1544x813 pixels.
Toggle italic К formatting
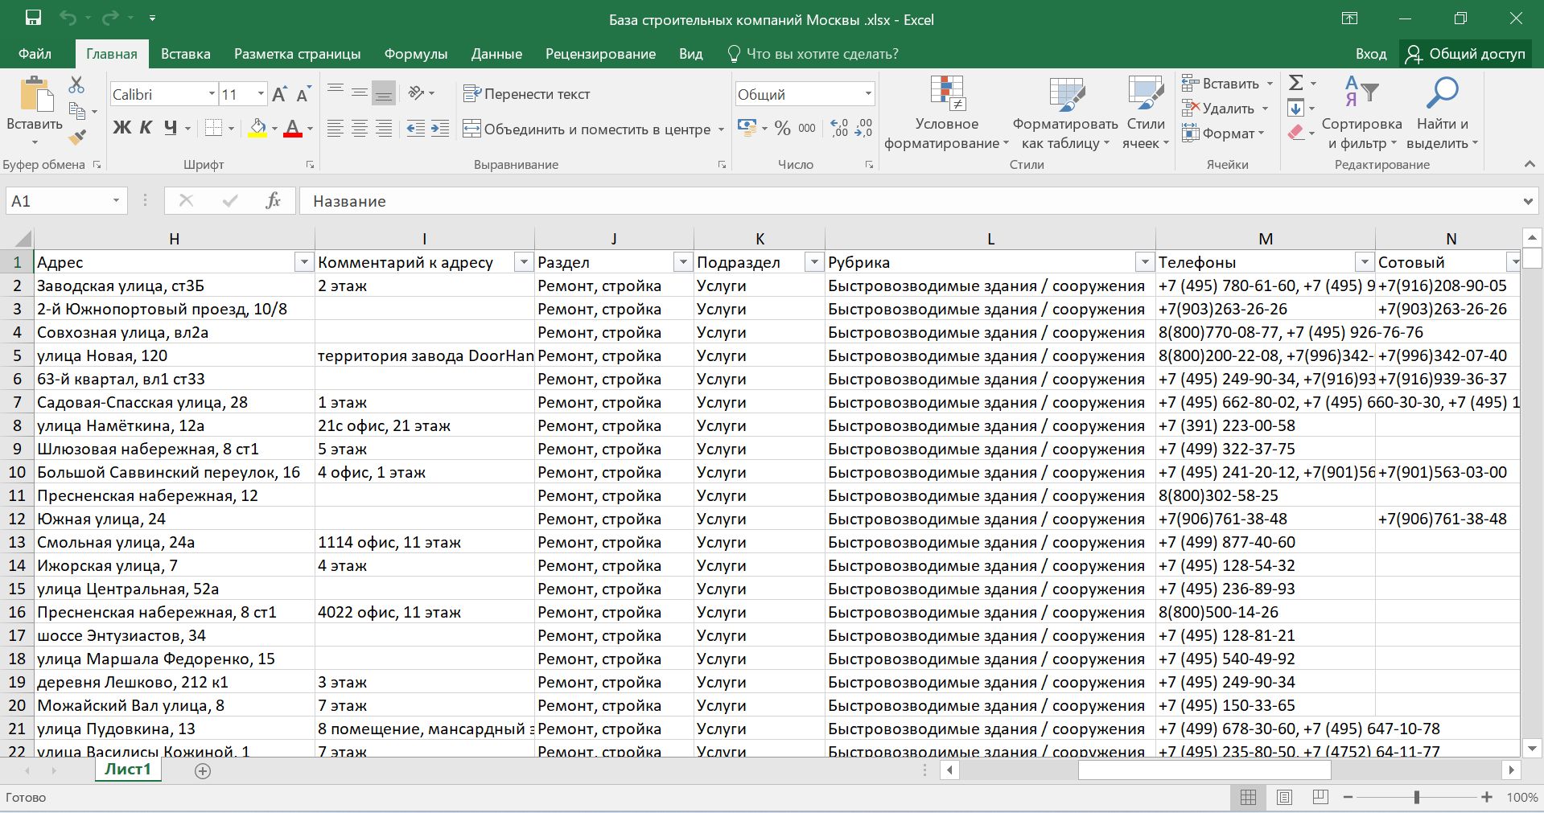coord(146,128)
